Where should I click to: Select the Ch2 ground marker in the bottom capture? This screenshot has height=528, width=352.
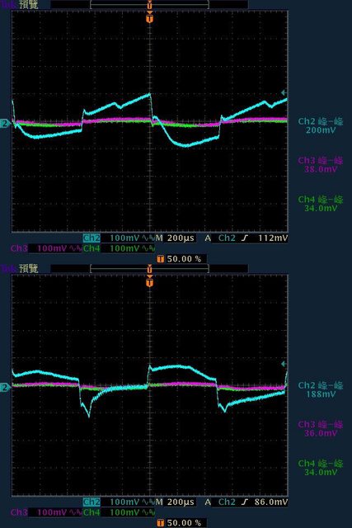pos(5,388)
